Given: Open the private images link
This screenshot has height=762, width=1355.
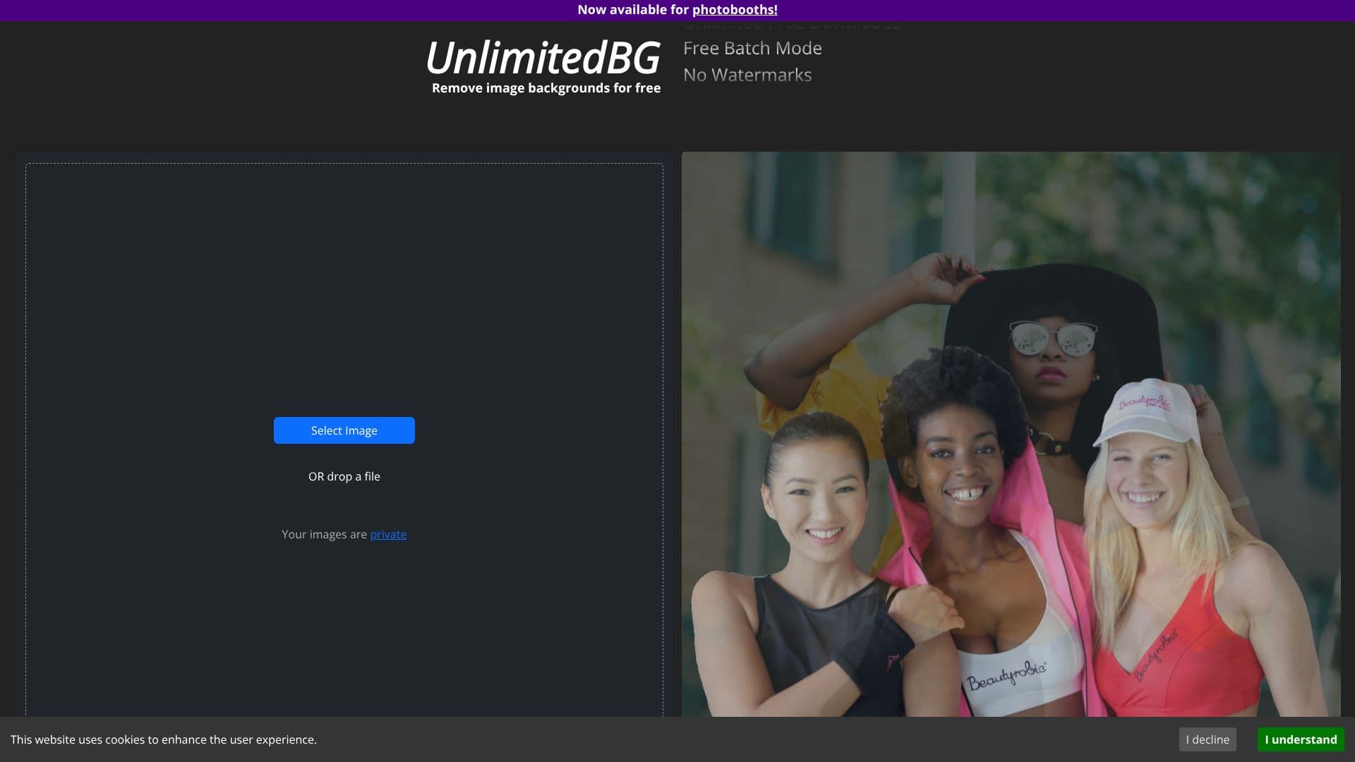Looking at the screenshot, I should [x=388, y=534].
